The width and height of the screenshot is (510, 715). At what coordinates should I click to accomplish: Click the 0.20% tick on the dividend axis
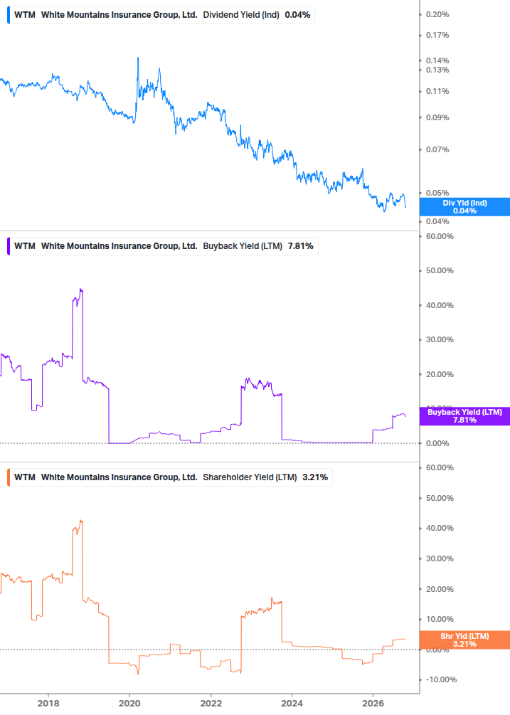pyautogui.click(x=437, y=15)
